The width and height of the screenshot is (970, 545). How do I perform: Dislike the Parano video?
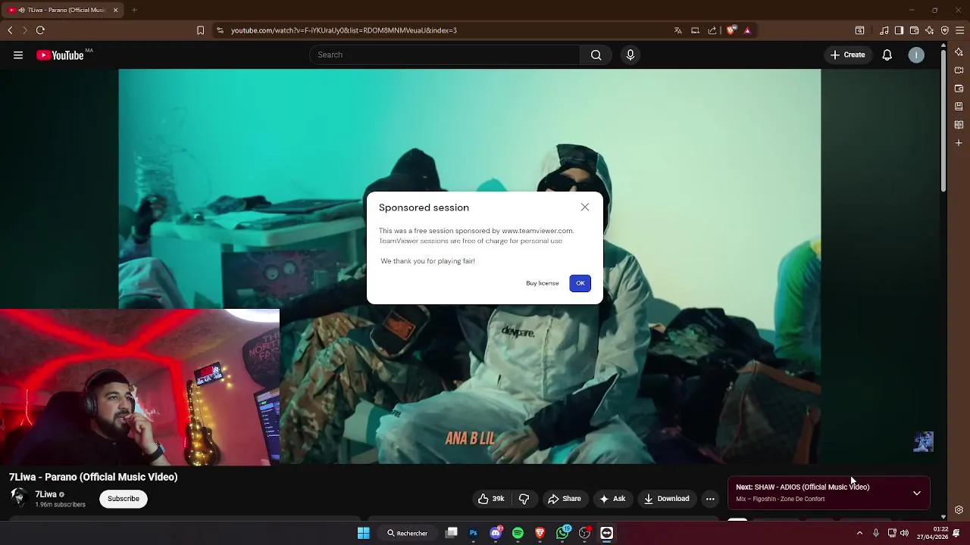pyautogui.click(x=524, y=499)
